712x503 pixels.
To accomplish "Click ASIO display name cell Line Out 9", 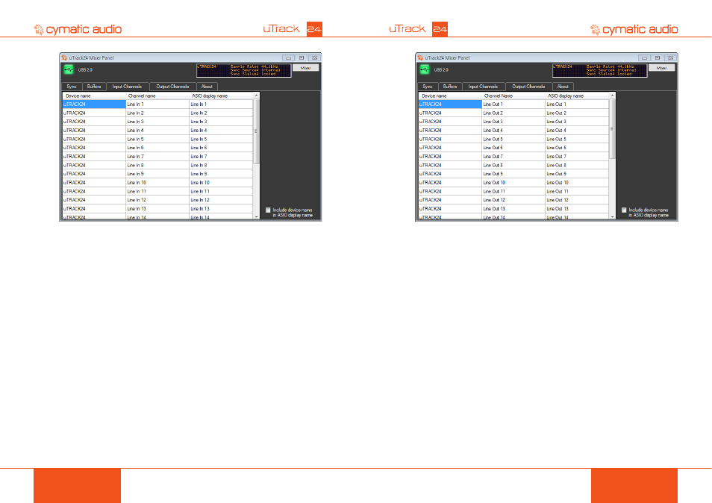I will 577,174.
